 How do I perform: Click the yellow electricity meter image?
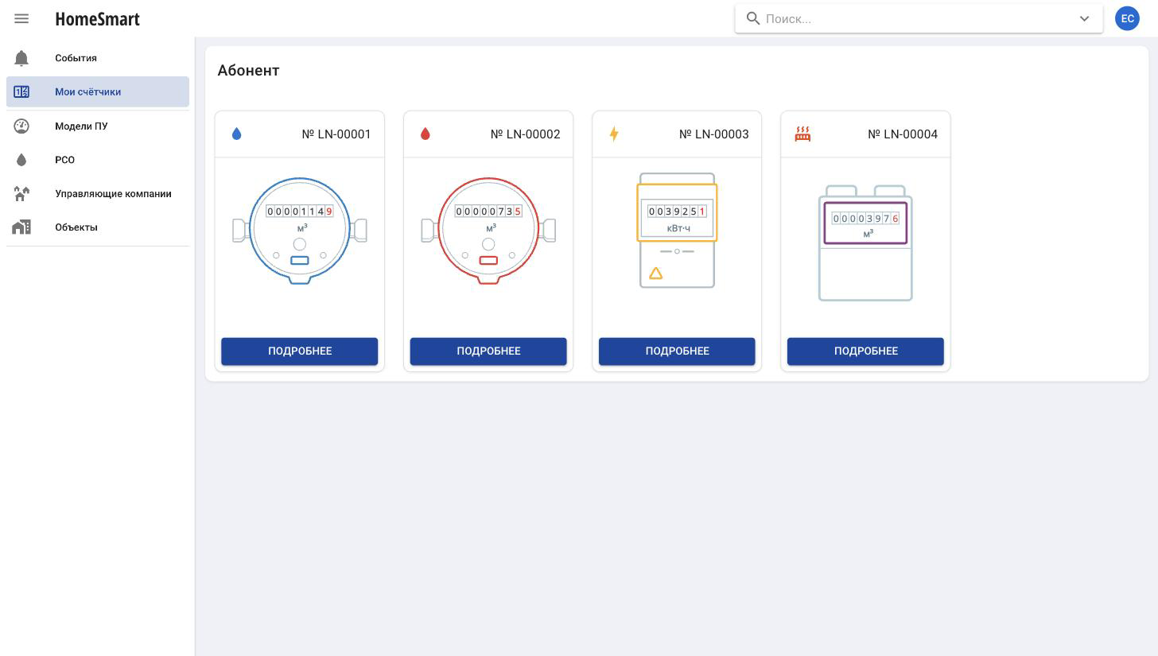click(677, 231)
